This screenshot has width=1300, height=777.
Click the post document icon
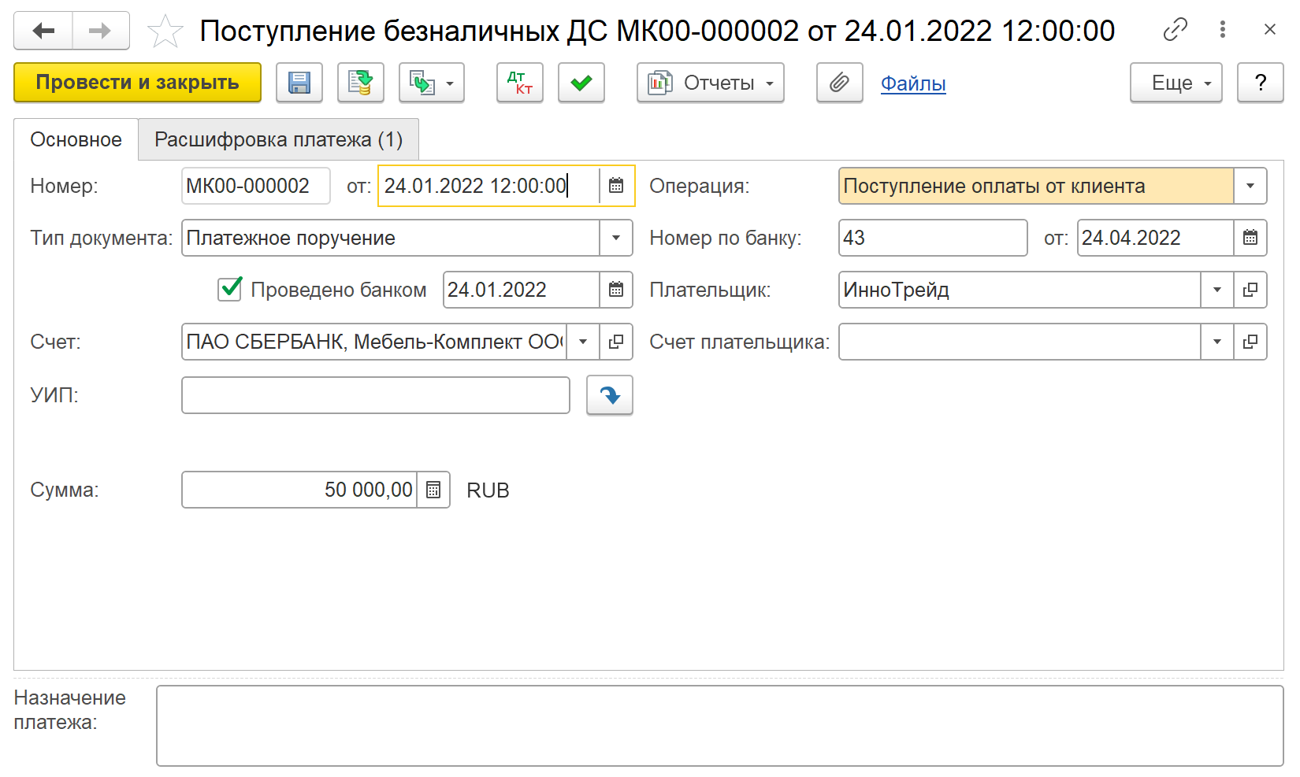361,83
